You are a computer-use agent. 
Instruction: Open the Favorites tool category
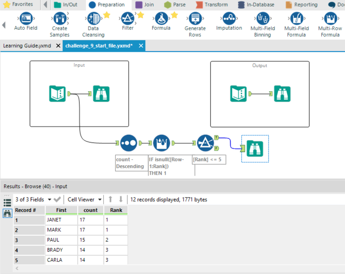click(x=19, y=4)
